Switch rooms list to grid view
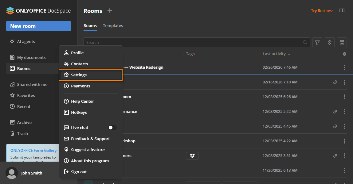353x184 pixels. click(x=342, y=42)
